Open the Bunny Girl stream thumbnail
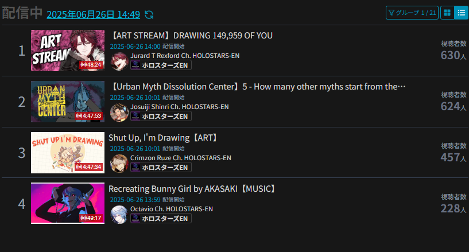The width and height of the screenshot is (469, 252). pyautogui.click(x=68, y=203)
